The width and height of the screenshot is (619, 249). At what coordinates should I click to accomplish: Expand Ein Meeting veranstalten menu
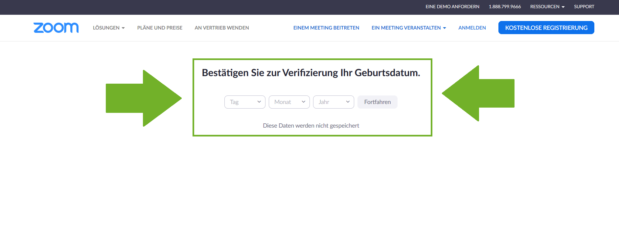[x=409, y=28]
